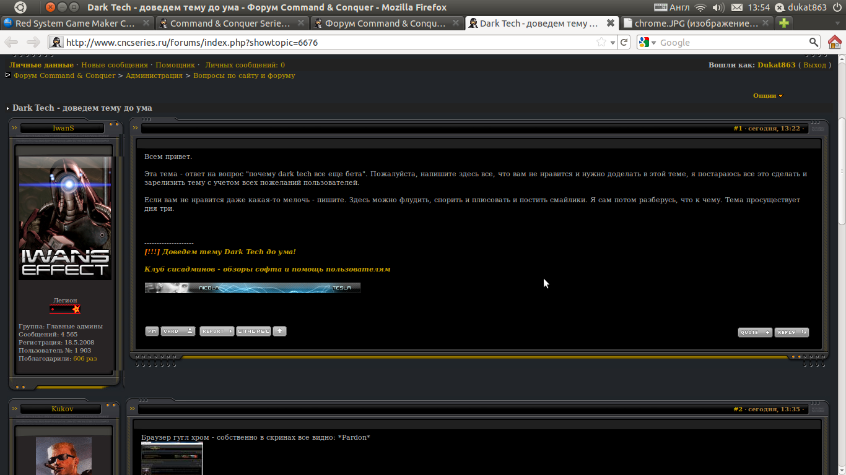Image resolution: width=846 pixels, height=475 pixels.
Task: Click the Firefox home icon
Action: coord(834,42)
